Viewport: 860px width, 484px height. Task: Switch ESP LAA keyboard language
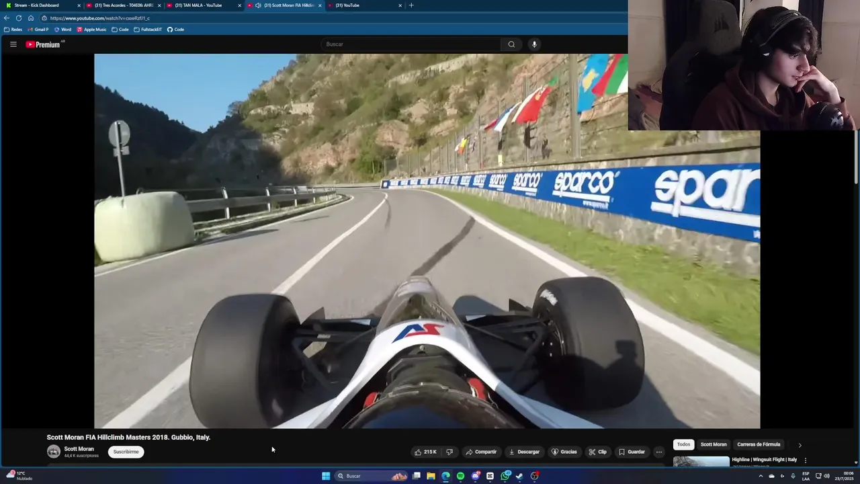coord(806,476)
